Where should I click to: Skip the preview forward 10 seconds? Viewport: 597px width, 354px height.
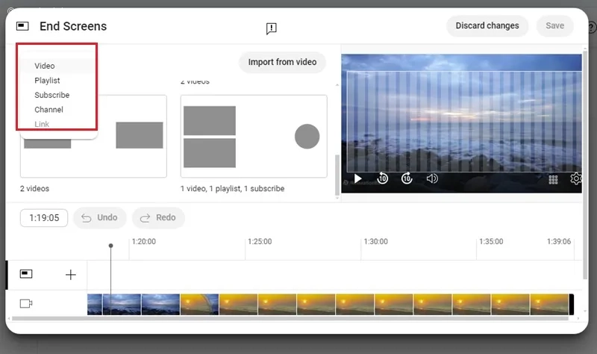click(407, 178)
